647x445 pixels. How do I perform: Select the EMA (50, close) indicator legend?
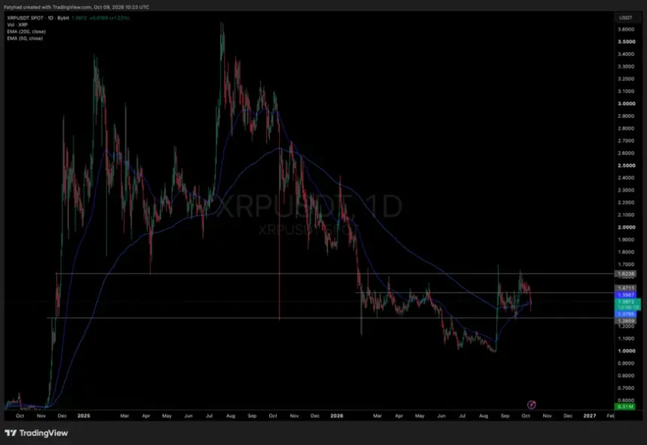tap(25, 38)
